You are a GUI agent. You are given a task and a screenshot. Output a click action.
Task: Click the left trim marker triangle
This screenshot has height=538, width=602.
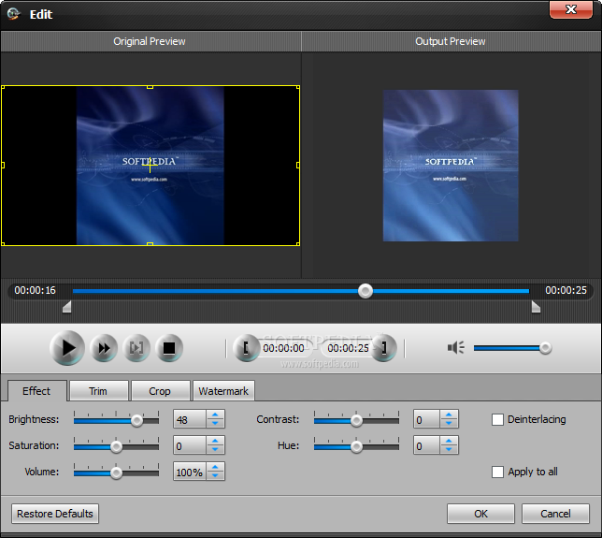pyautogui.click(x=67, y=307)
